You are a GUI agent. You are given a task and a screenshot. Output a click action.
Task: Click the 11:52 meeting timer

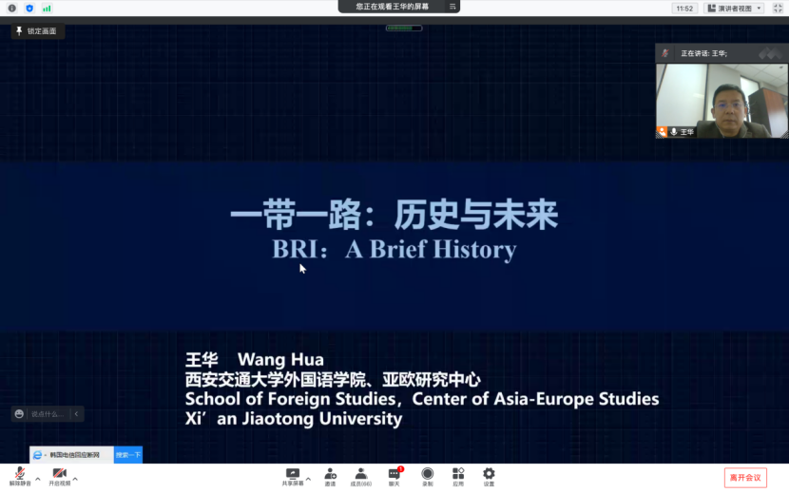coord(684,9)
